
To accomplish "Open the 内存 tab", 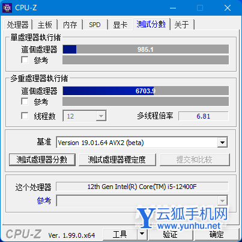I will pos(70,25).
